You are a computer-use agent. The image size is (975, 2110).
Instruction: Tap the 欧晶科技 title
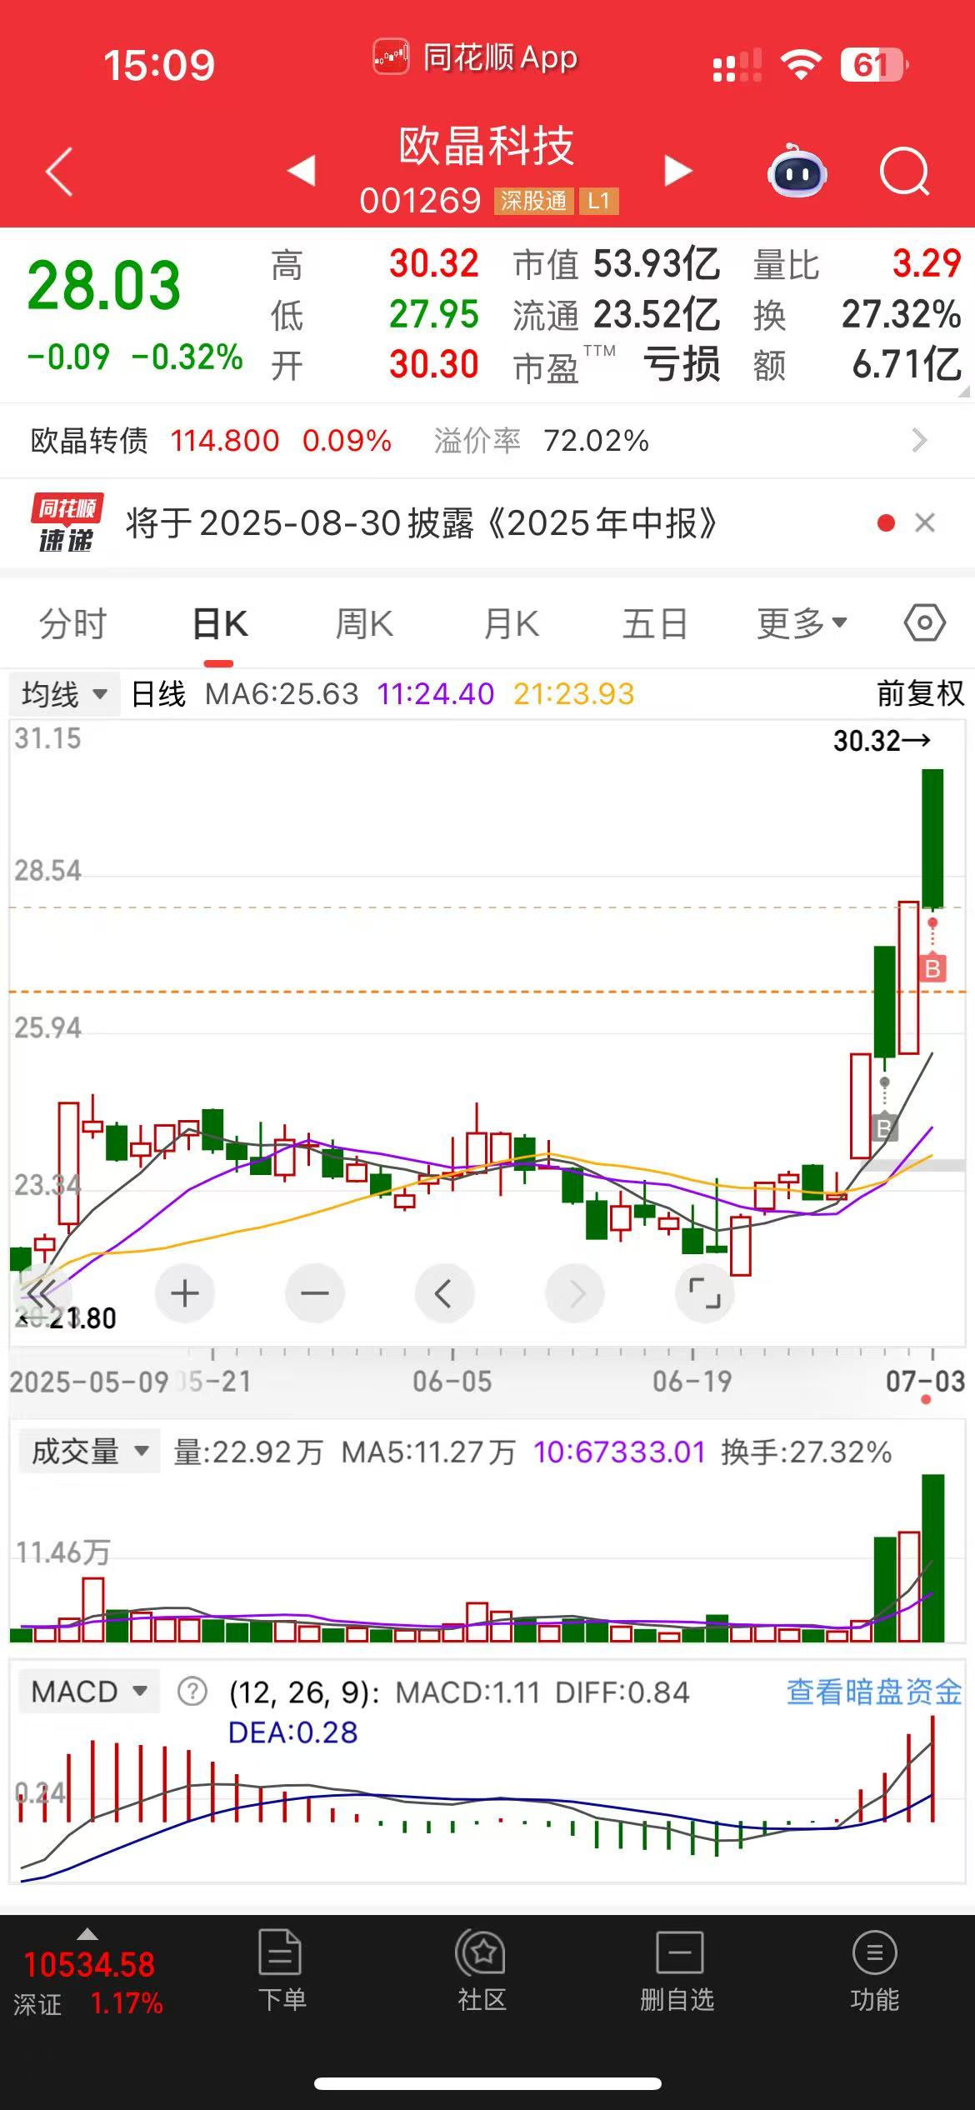tap(487, 146)
